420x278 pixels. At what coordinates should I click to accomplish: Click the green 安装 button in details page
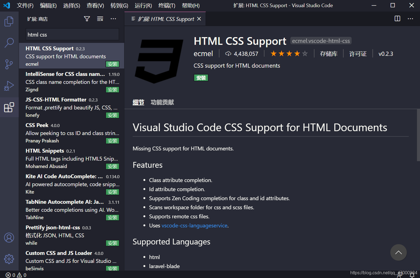201,78
